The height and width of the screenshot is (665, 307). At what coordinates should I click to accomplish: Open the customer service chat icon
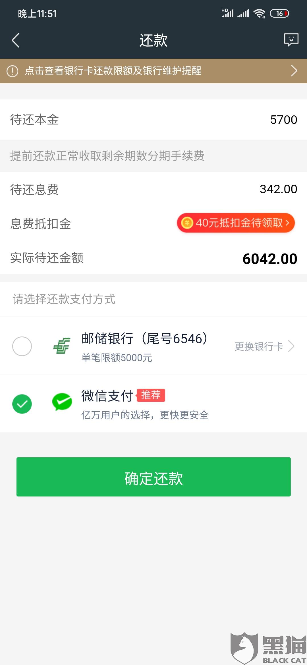point(291,40)
